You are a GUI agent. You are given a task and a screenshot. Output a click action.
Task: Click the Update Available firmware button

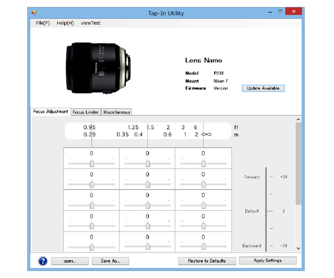[x=263, y=88]
